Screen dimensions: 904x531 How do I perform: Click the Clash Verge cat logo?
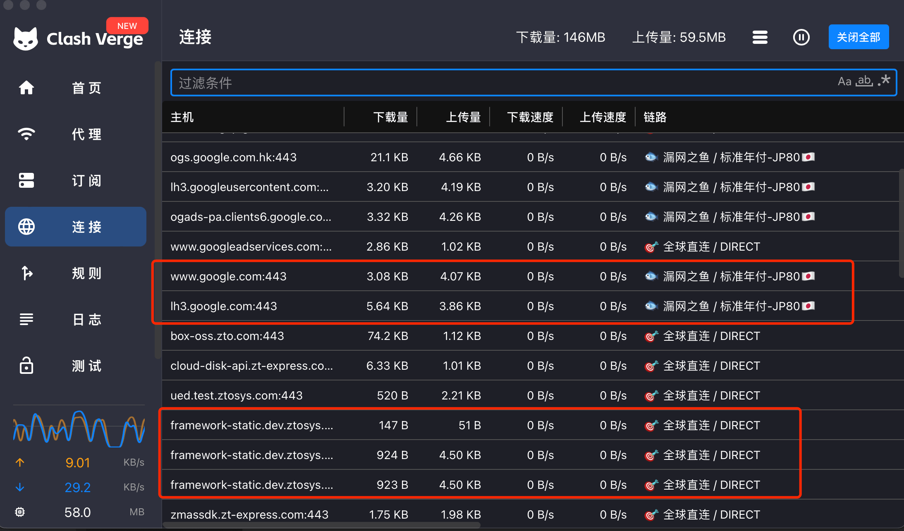click(x=26, y=38)
